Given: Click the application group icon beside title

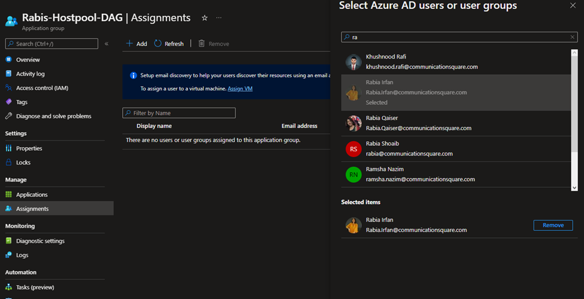Looking at the screenshot, I should tap(11, 21).
